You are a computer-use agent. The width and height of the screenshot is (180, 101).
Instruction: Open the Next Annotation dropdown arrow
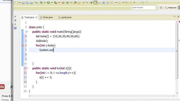(116, 3)
